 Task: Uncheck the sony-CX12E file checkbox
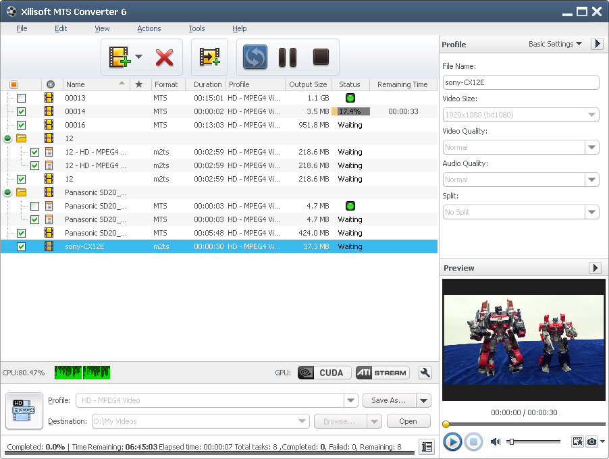22,246
